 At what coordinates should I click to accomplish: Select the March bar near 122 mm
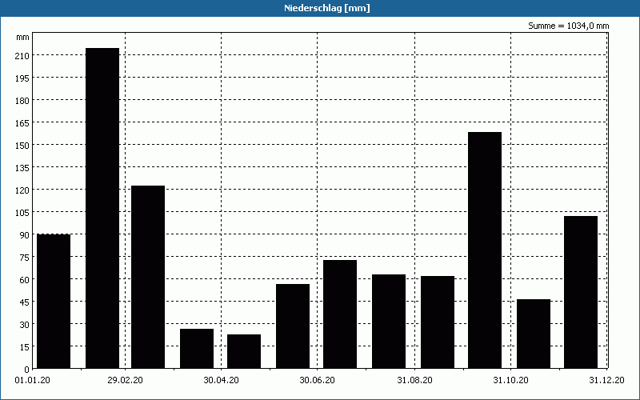pyautogui.click(x=148, y=277)
